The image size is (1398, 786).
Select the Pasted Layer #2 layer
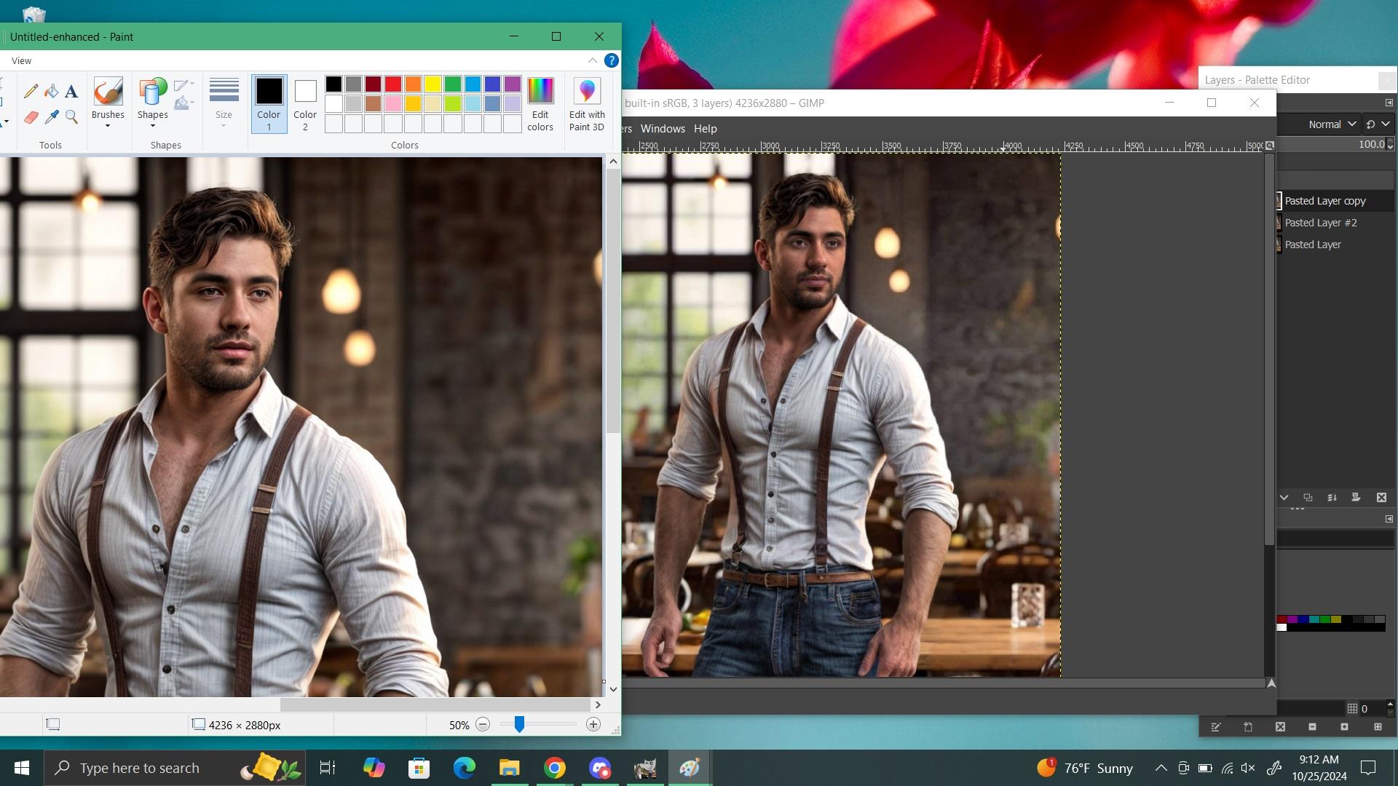point(1320,223)
